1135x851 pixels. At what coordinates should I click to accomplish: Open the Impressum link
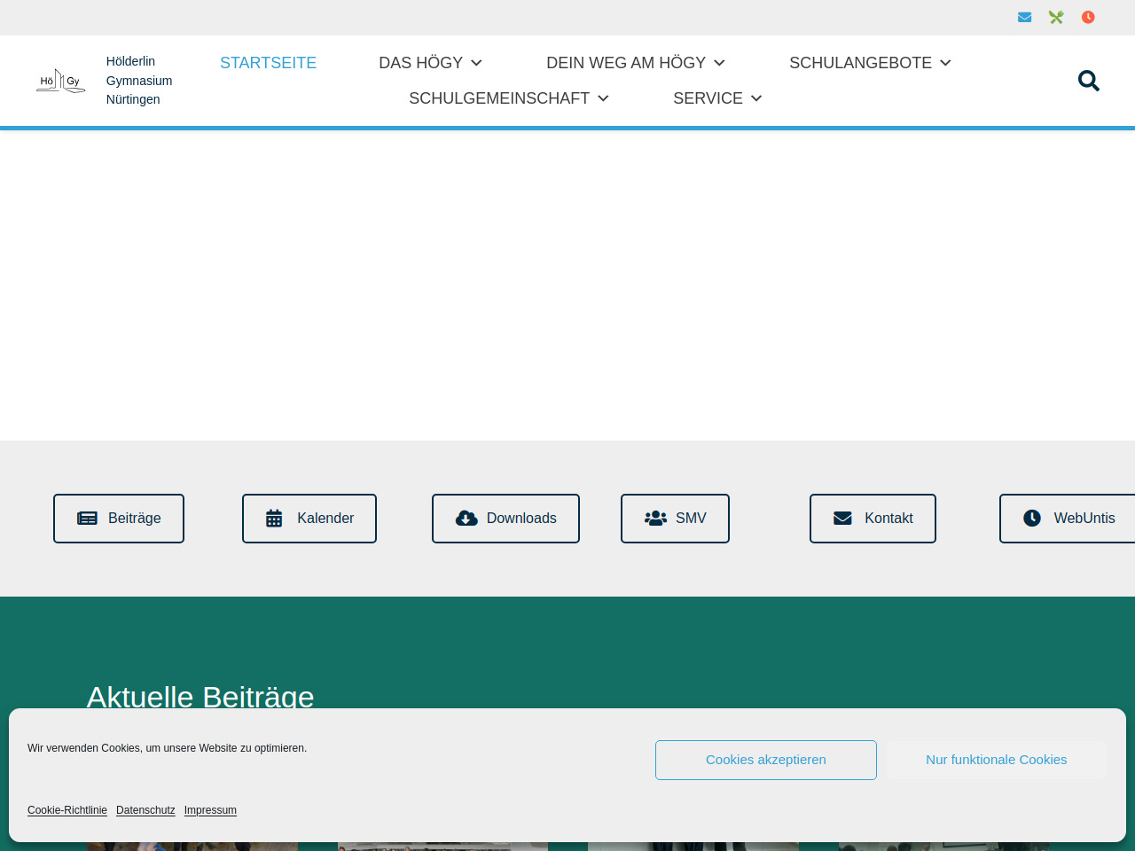[210, 810]
